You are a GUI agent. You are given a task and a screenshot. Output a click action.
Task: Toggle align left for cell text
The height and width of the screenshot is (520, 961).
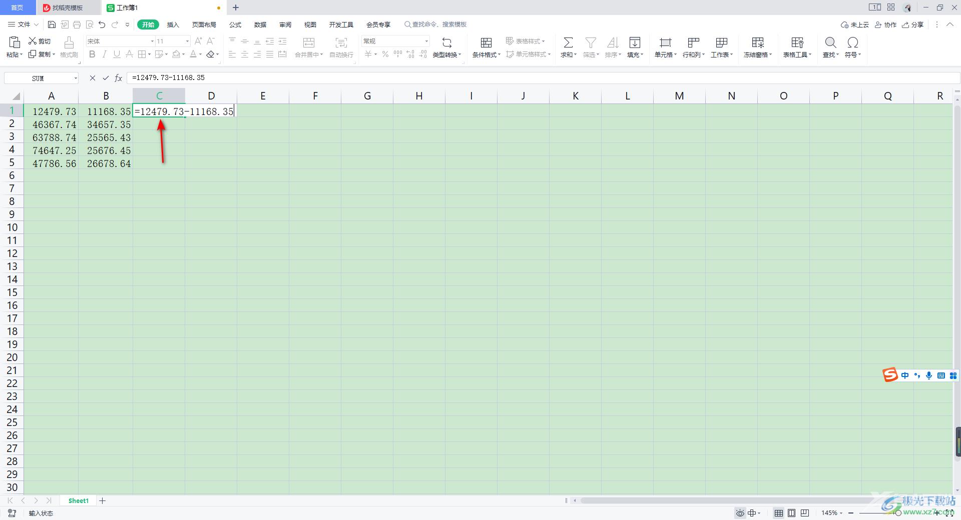pos(232,54)
